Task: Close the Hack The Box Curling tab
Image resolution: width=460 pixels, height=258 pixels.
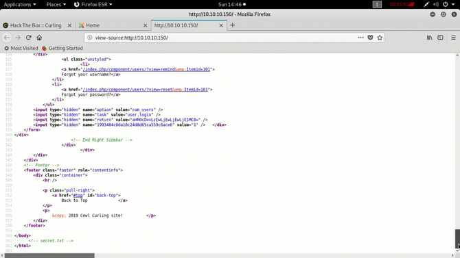Action: point(69,25)
